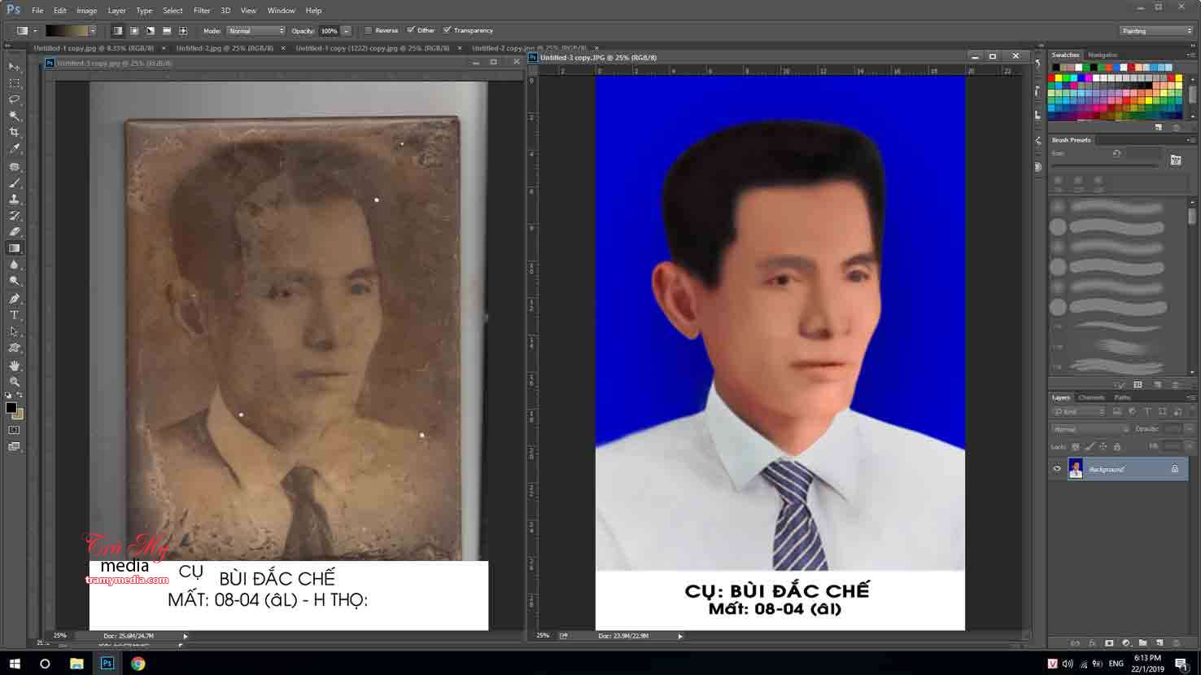Select the History Brush tool
Screen dimensions: 1201x675
tap(14, 216)
